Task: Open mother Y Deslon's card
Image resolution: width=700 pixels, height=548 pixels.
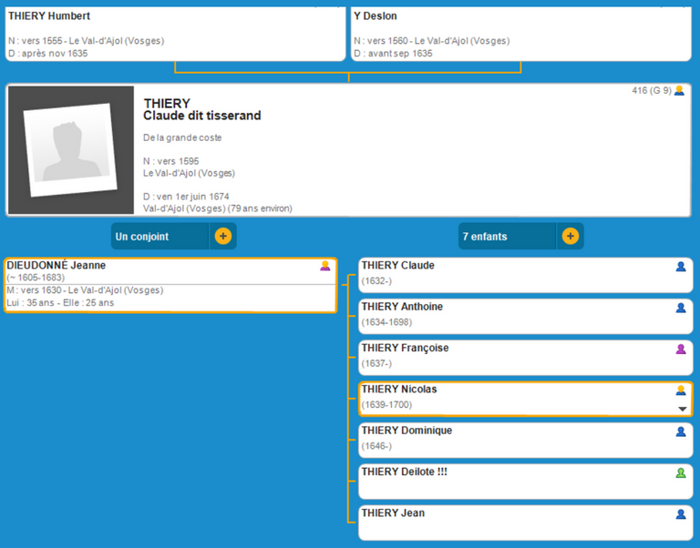Action: pos(520,34)
